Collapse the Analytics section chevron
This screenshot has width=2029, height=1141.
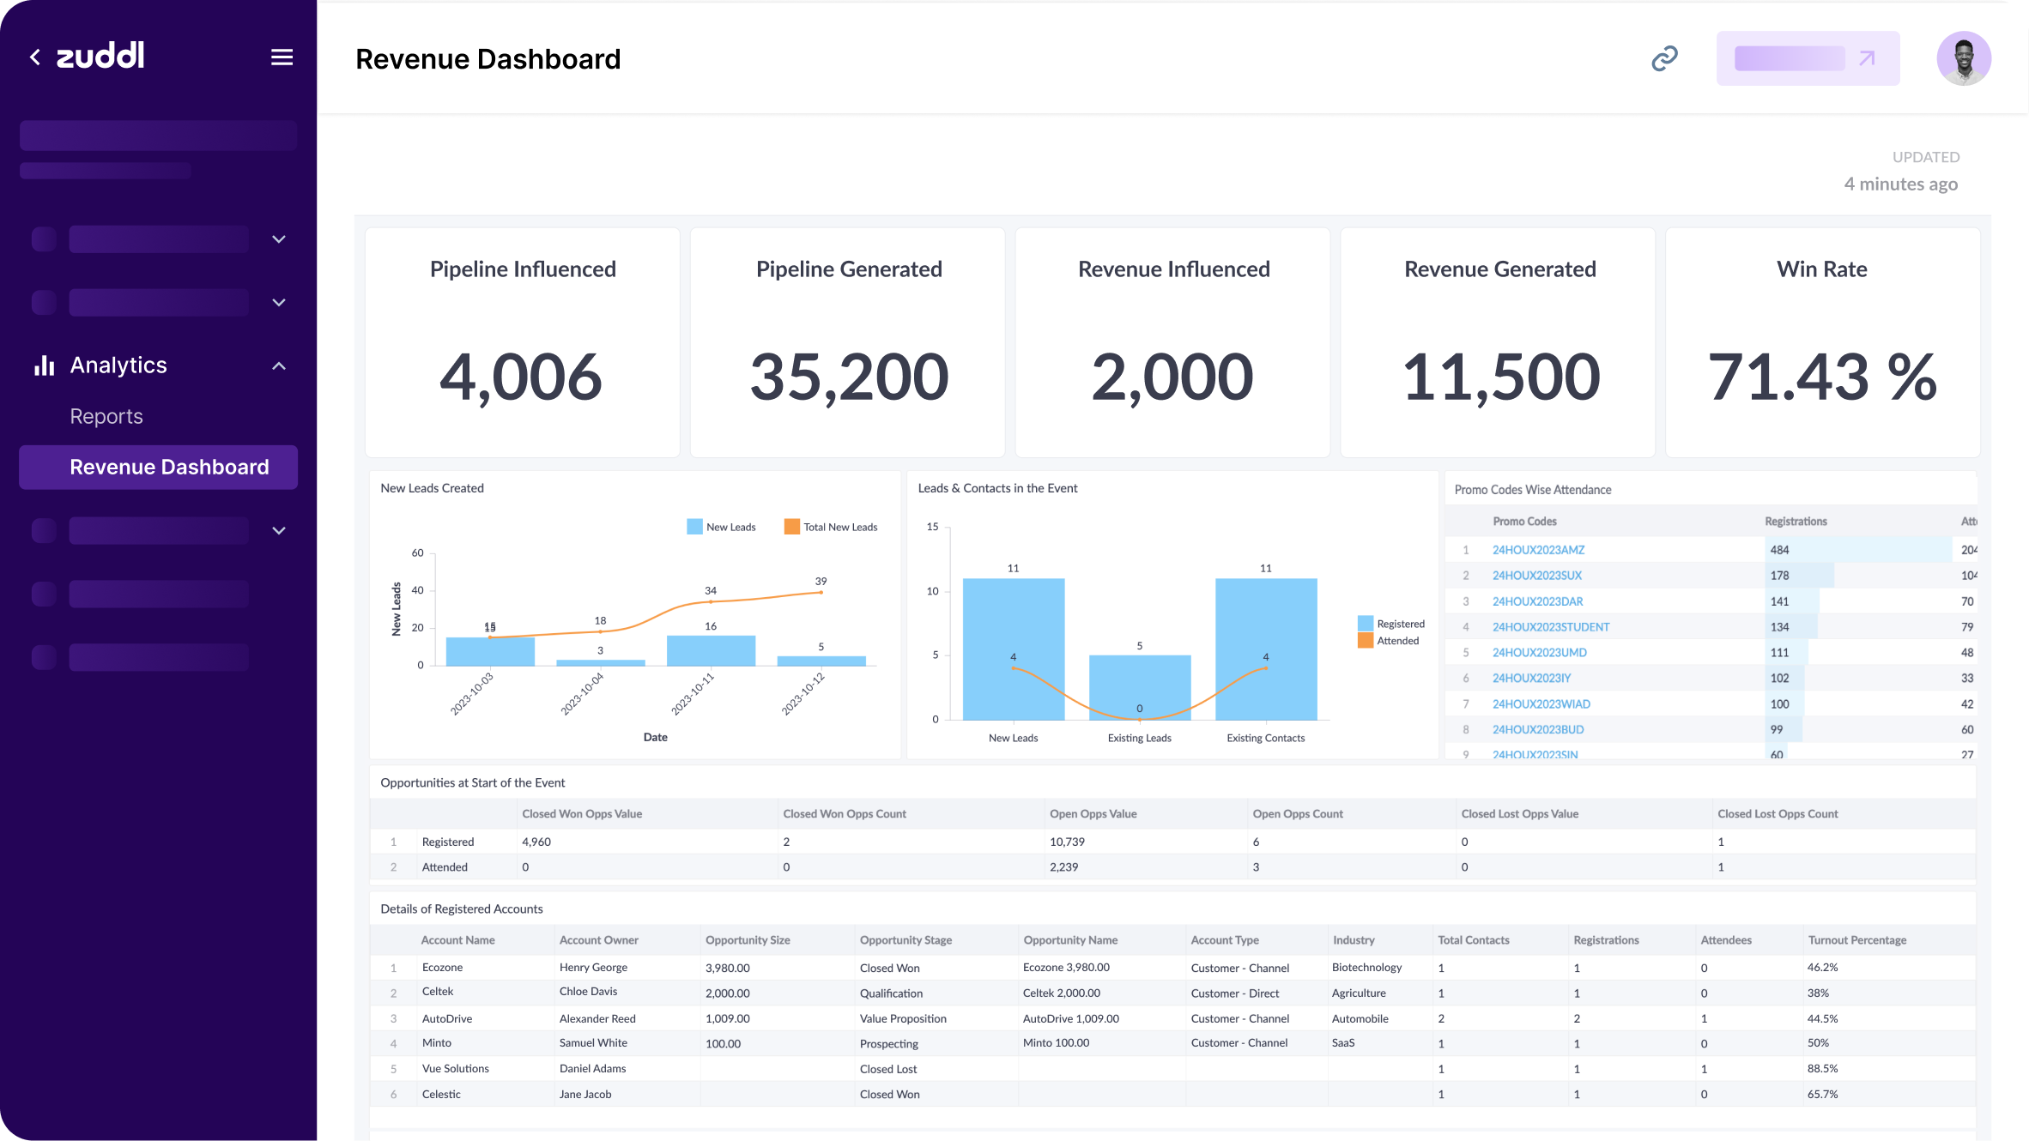click(x=279, y=365)
